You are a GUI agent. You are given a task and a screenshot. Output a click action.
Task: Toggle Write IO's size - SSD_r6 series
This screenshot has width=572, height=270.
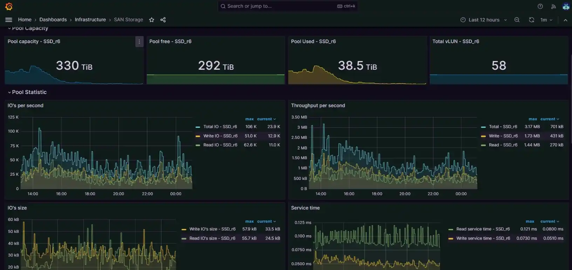[x=212, y=229]
